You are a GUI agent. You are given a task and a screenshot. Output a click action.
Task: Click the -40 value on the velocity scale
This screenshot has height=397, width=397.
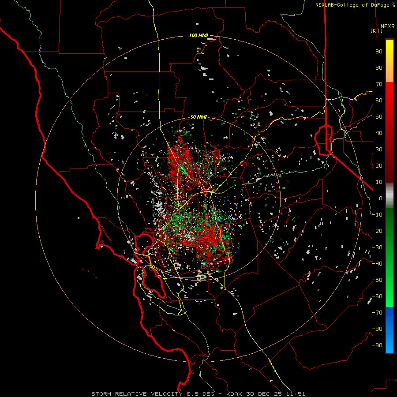click(x=377, y=264)
